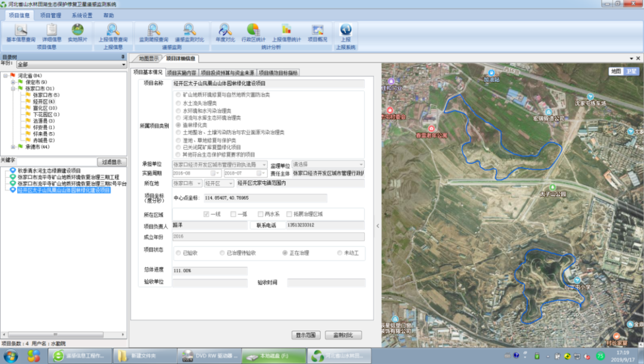Collapse the 河北省 tree node

pyautogui.click(x=6, y=76)
